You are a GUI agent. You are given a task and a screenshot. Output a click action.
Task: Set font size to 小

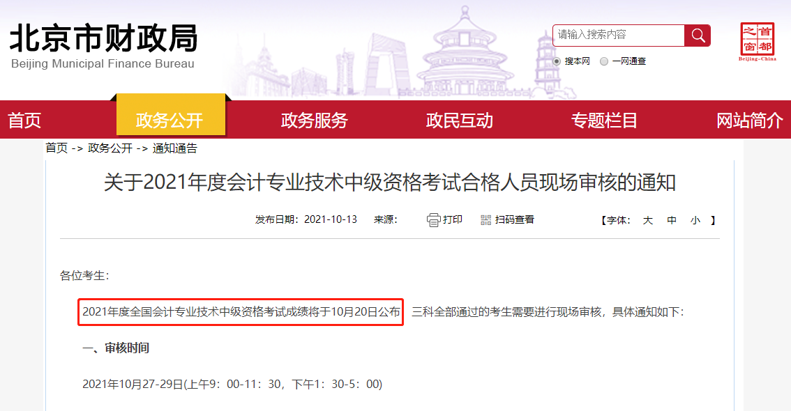(695, 220)
